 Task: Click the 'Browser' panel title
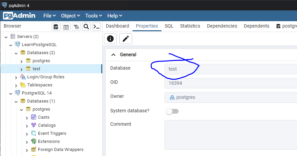[12, 26]
